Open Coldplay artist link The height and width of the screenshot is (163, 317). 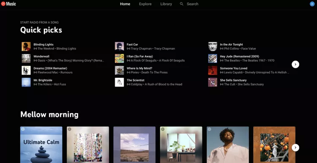click(x=137, y=84)
